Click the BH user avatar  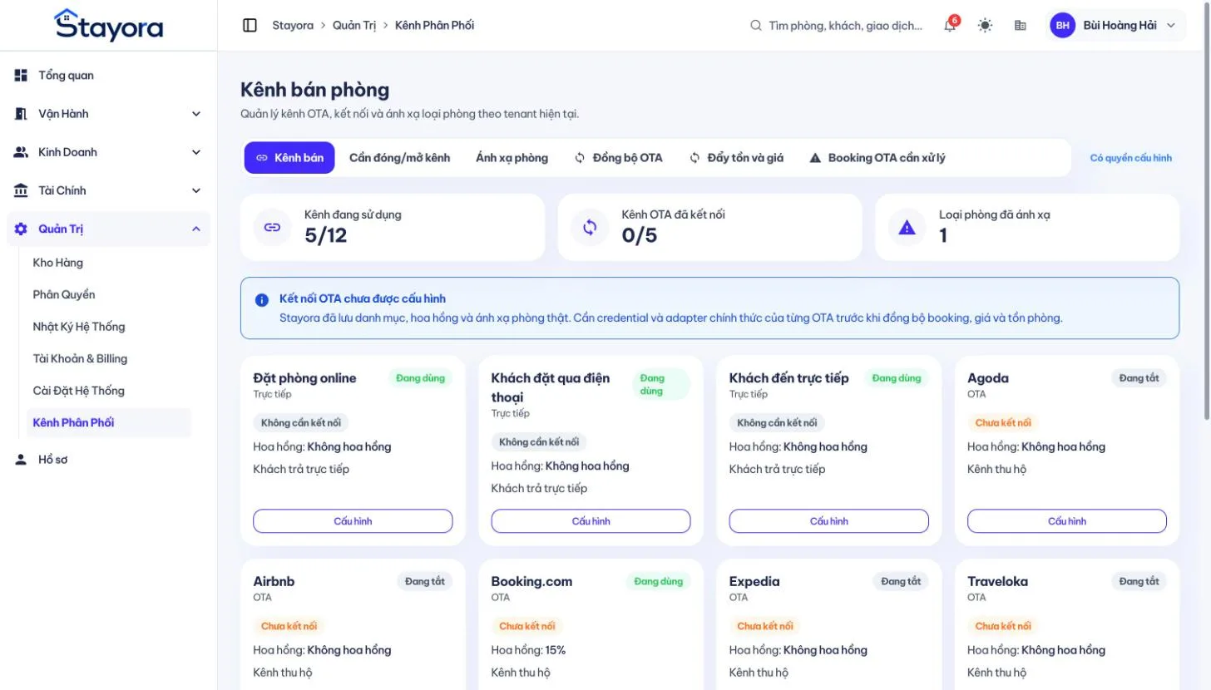point(1062,25)
